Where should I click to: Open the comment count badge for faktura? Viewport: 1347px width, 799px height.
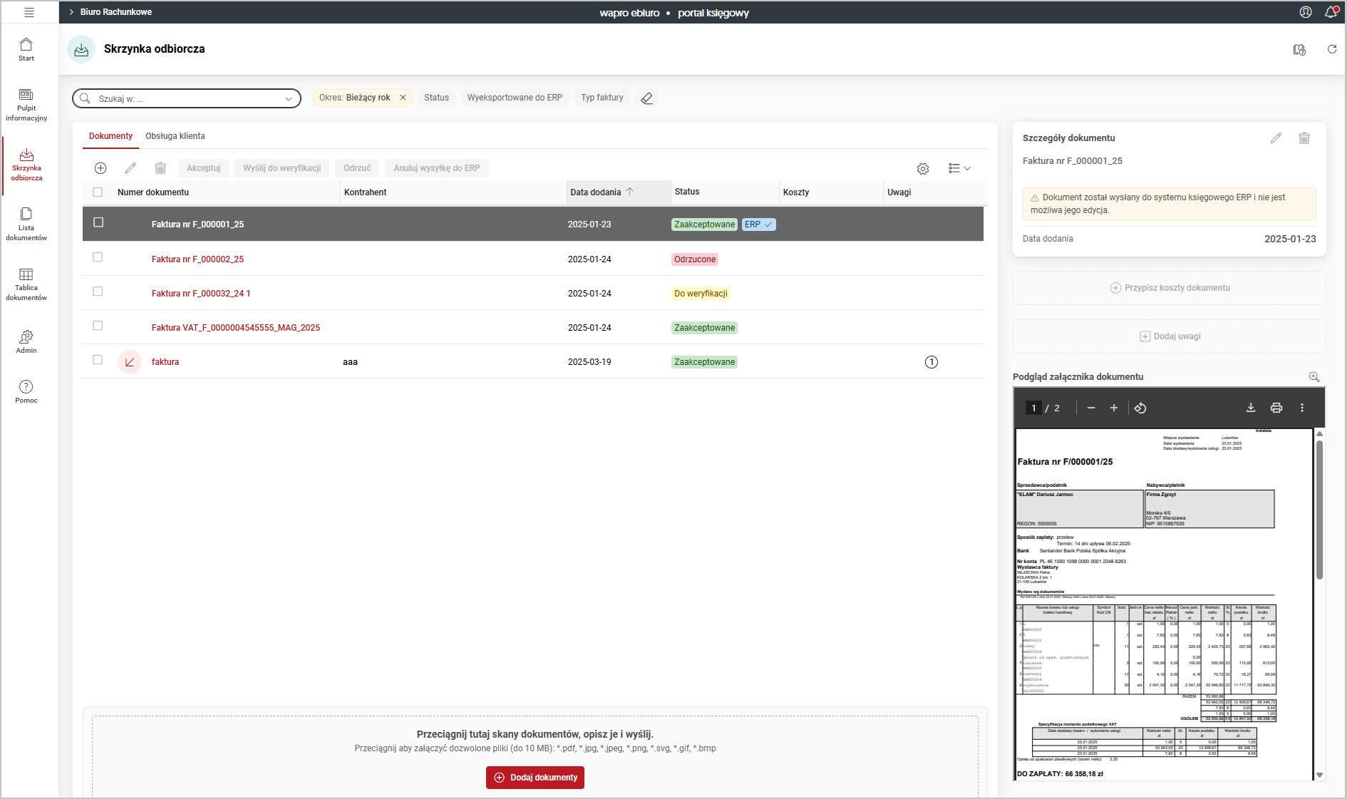[x=931, y=362]
